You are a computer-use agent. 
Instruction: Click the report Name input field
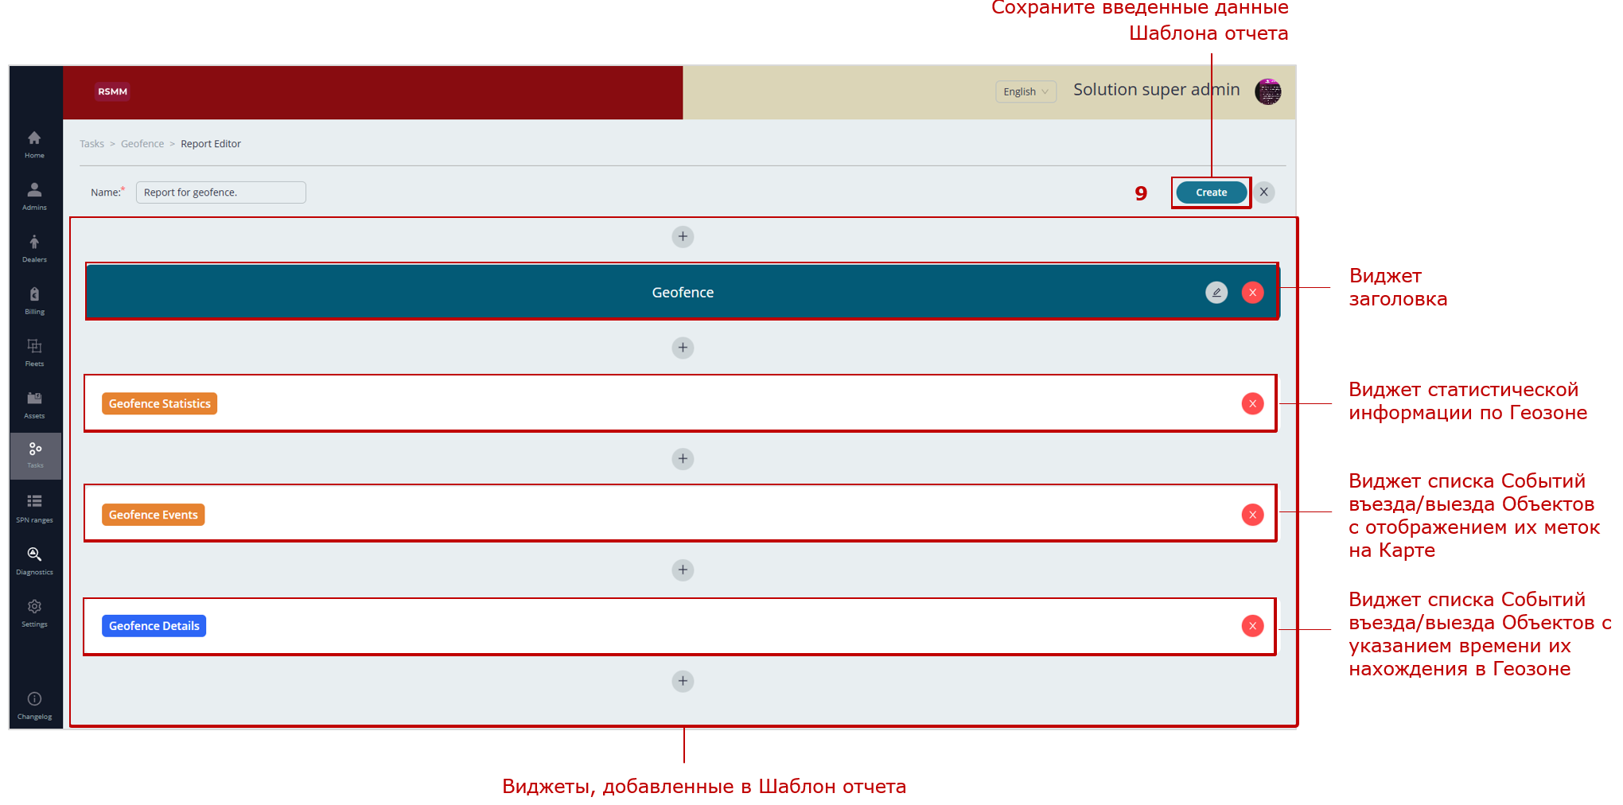(x=220, y=192)
